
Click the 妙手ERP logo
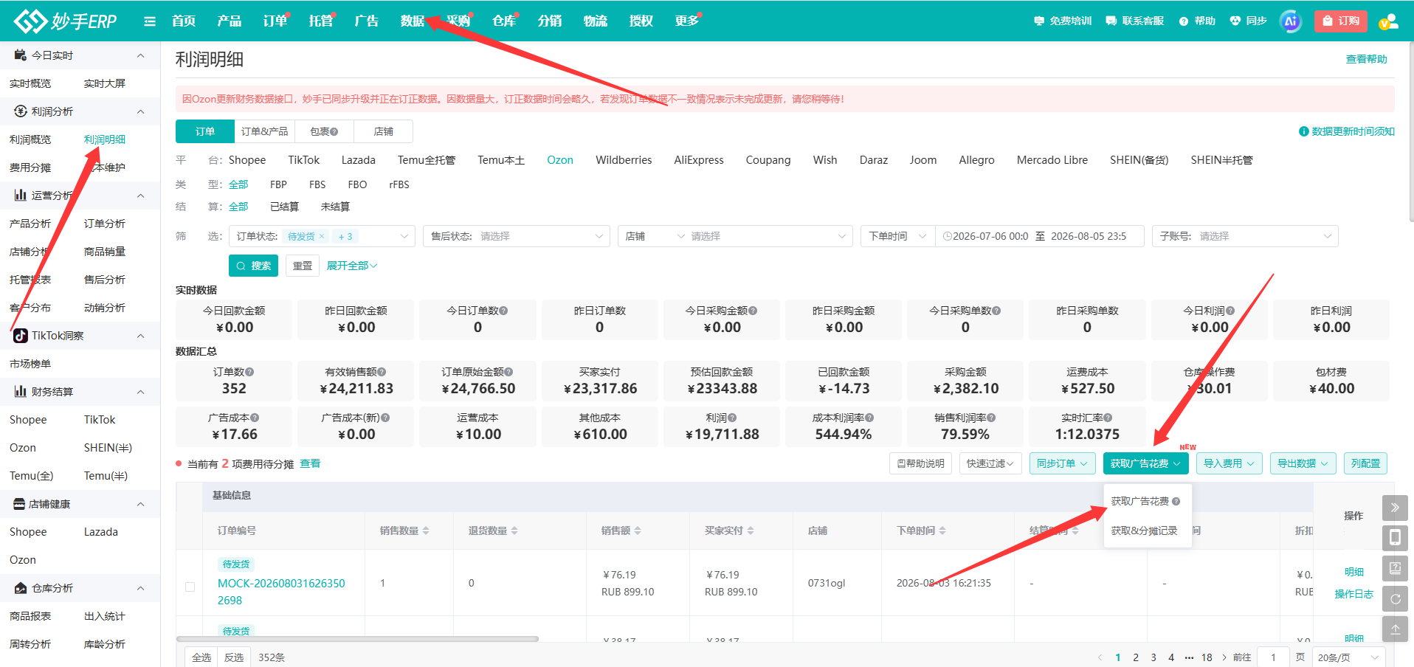(x=65, y=21)
